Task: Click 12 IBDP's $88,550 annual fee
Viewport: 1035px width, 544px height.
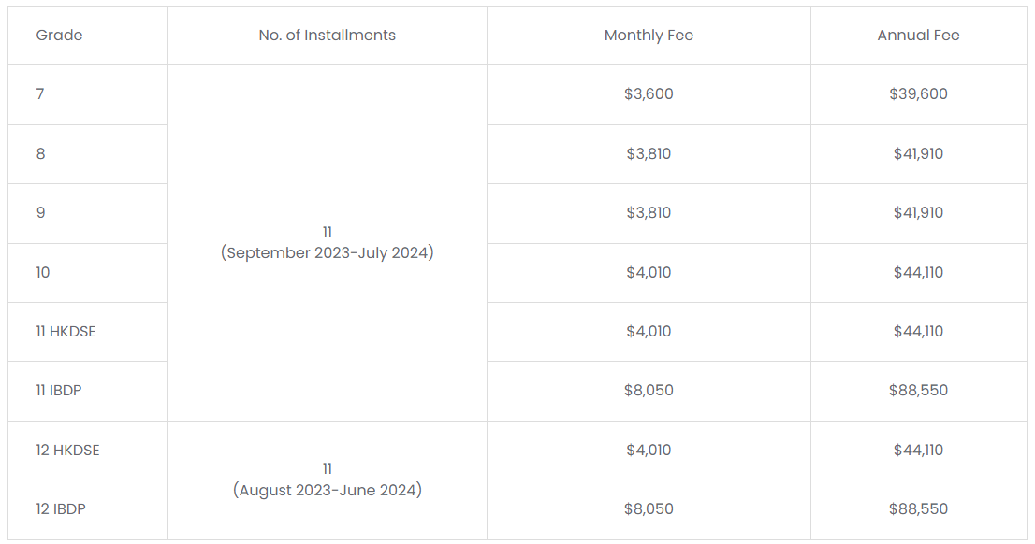Action: point(918,509)
